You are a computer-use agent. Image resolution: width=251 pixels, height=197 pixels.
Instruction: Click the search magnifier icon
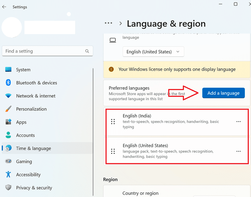click(x=87, y=51)
